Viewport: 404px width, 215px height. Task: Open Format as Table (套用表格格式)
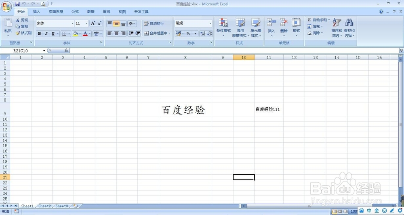pos(240,27)
